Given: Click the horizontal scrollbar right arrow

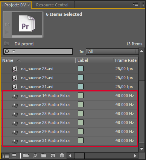Looking at the screenshot, I should [135, 156].
